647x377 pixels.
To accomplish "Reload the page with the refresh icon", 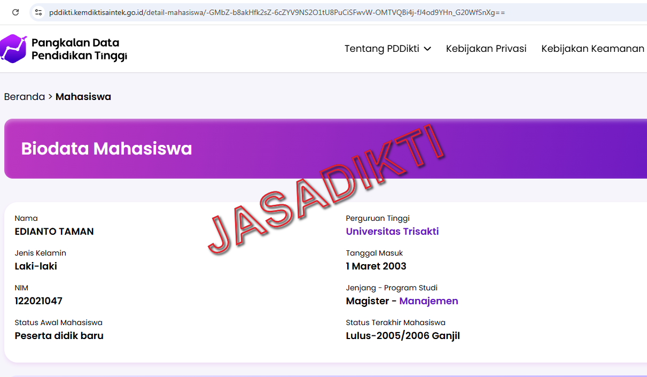I will (x=15, y=12).
